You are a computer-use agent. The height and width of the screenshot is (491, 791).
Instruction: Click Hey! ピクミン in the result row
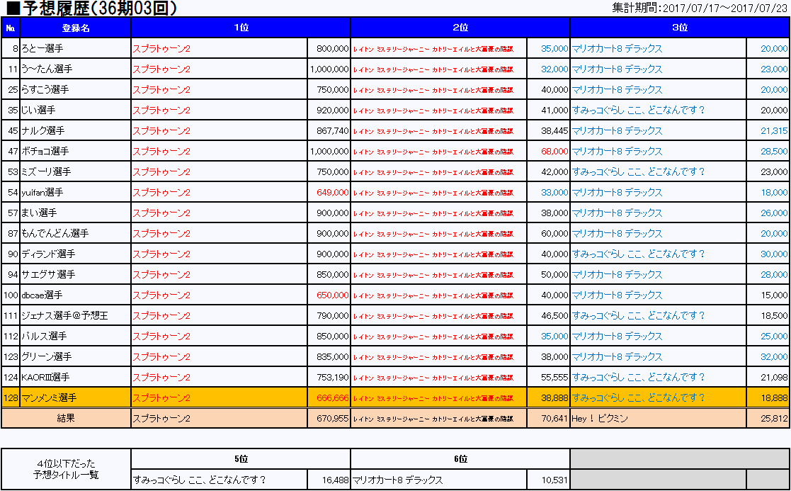[599, 418]
